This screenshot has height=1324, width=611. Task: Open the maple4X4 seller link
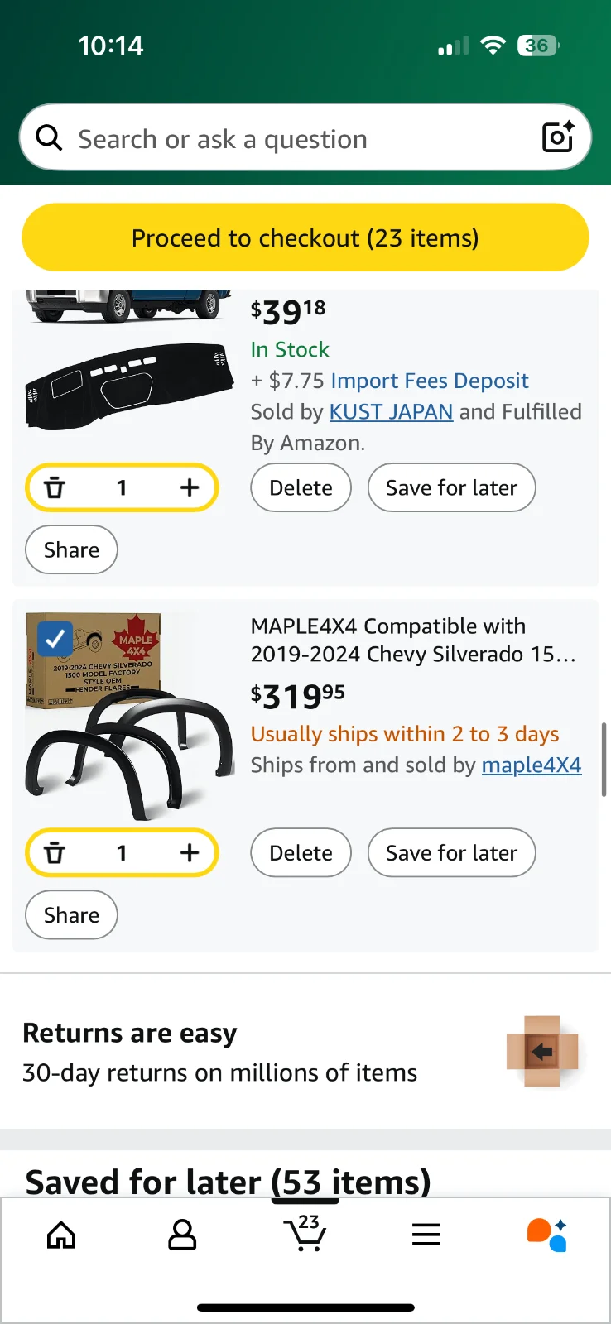coord(532,765)
